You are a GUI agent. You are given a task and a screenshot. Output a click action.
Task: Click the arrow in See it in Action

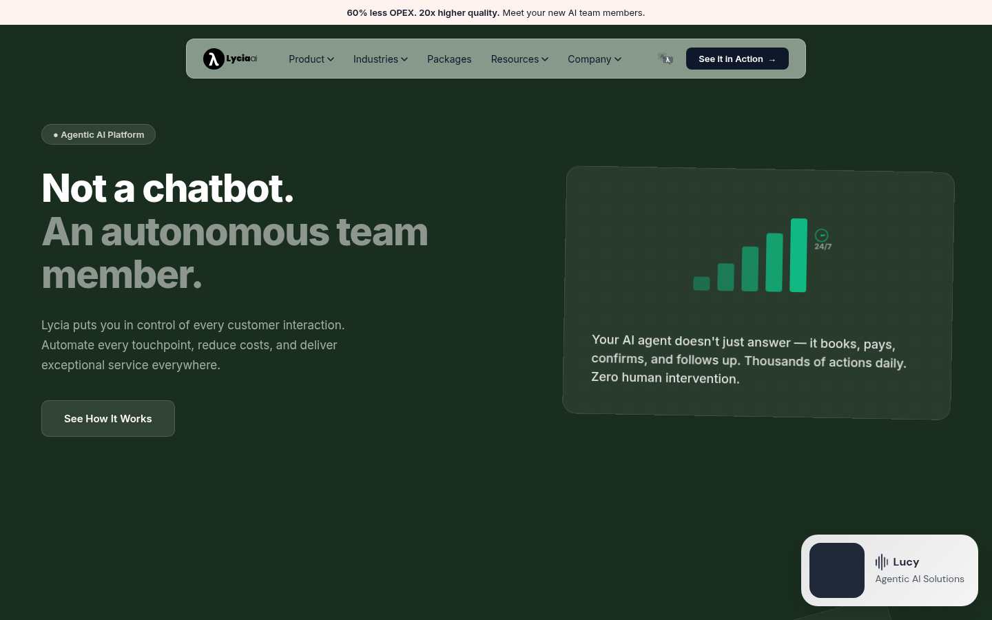pos(772,60)
